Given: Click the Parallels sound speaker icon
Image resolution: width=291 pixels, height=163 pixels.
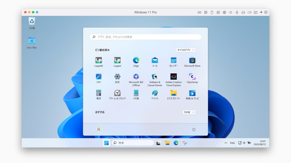Looking at the screenshot, I should (x=231, y=12).
